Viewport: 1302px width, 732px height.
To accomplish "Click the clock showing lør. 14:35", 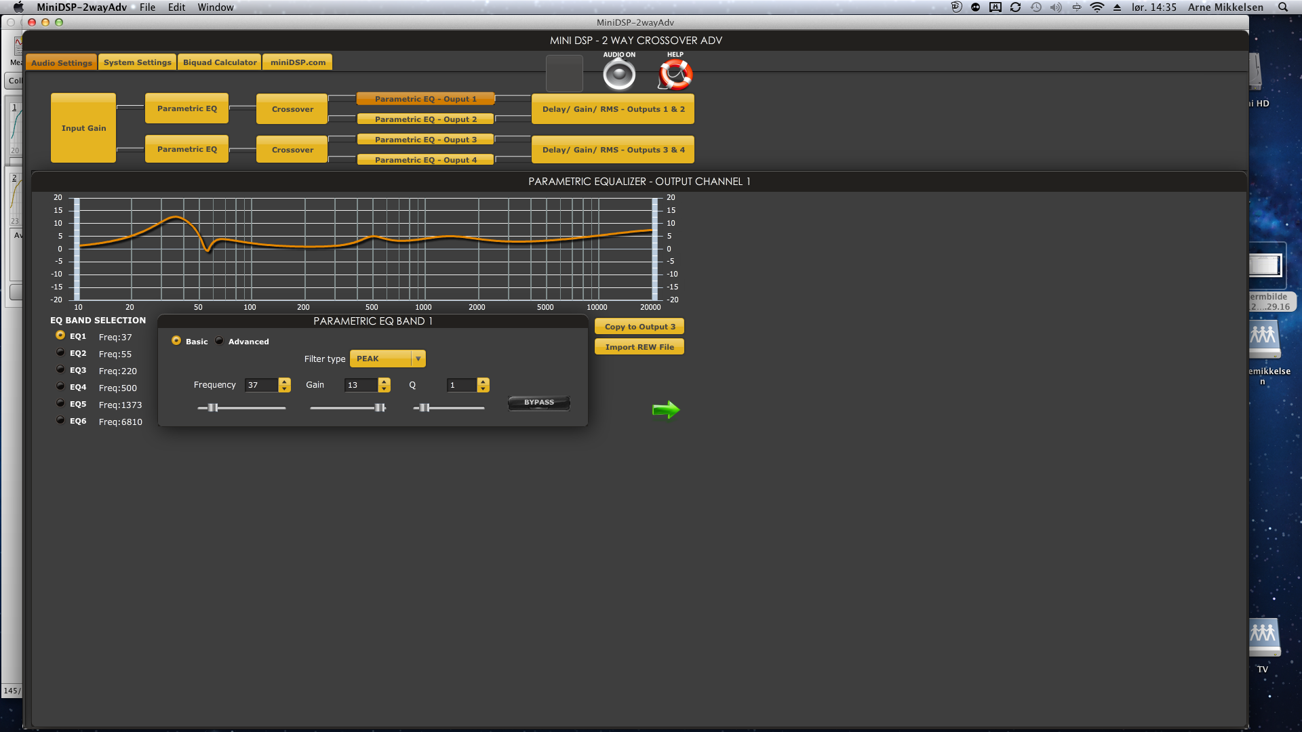I will [x=1153, y=7].
